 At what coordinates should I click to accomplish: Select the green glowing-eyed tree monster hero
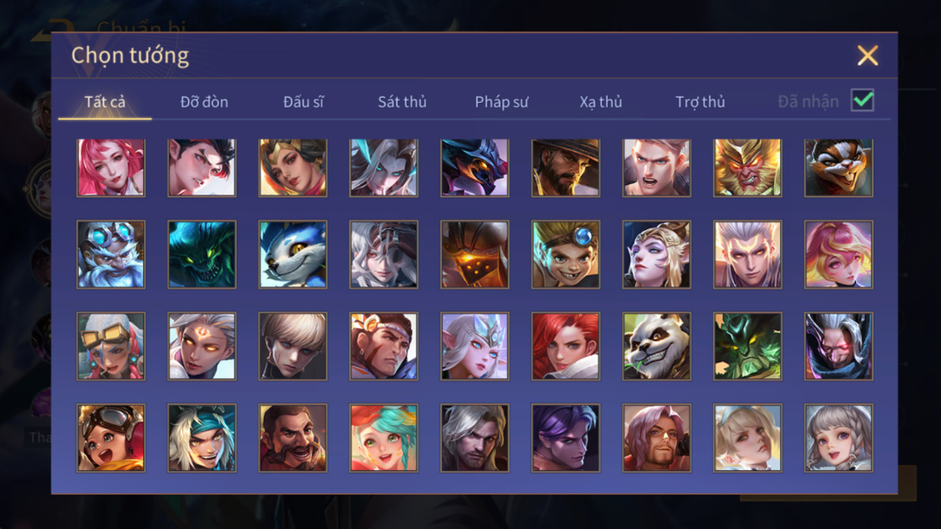click(747, 346)
